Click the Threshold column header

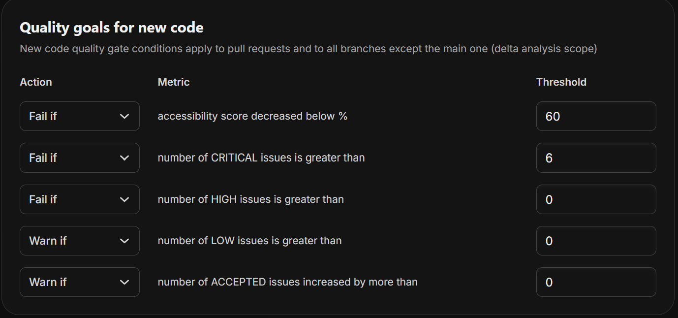[561, 82]
